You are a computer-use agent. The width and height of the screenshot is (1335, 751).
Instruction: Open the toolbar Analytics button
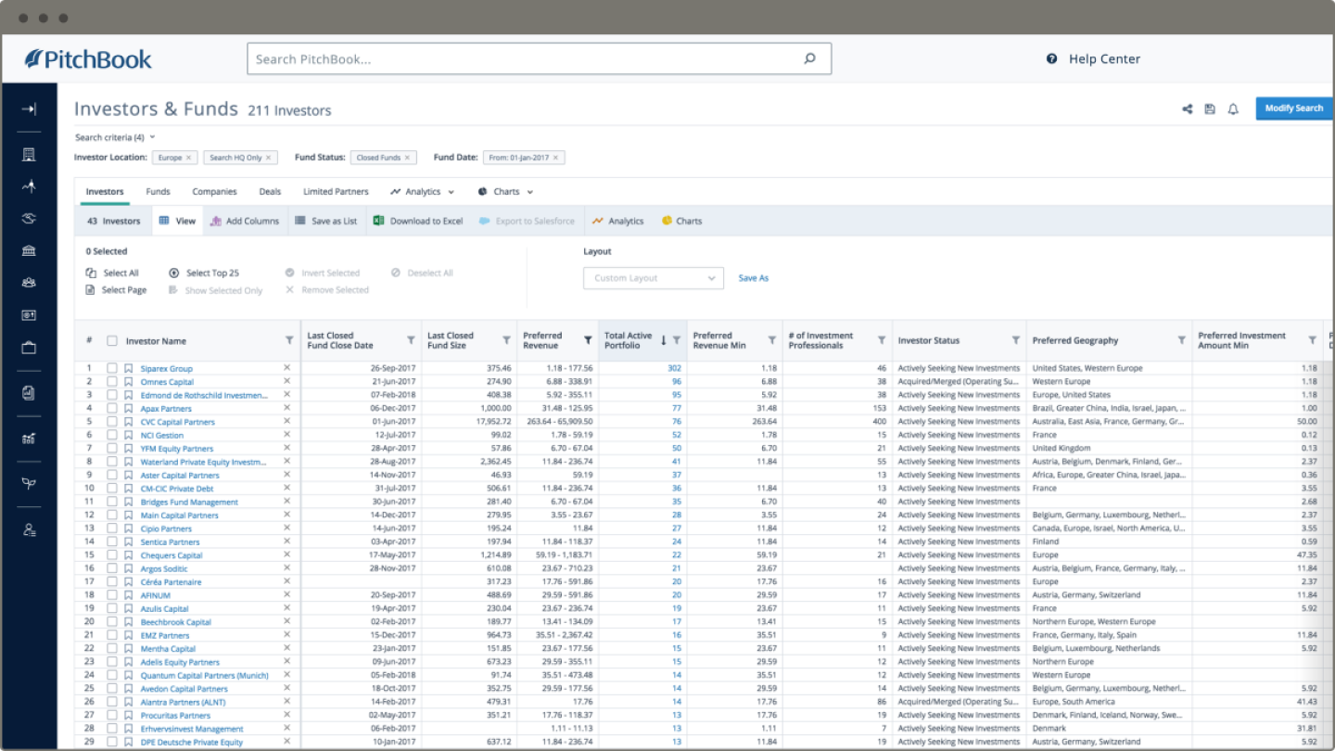[x=618, y=221]
